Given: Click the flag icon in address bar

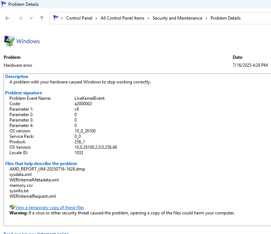Looking at the screenshot, I should [56, 18].
